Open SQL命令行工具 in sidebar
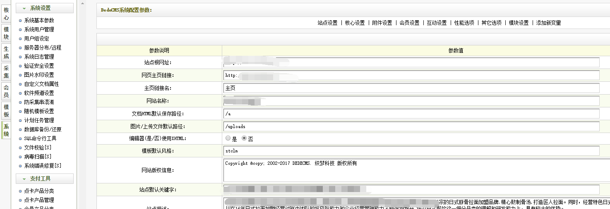The width and height of the screenshot is (610, 209). click(40, 138)
